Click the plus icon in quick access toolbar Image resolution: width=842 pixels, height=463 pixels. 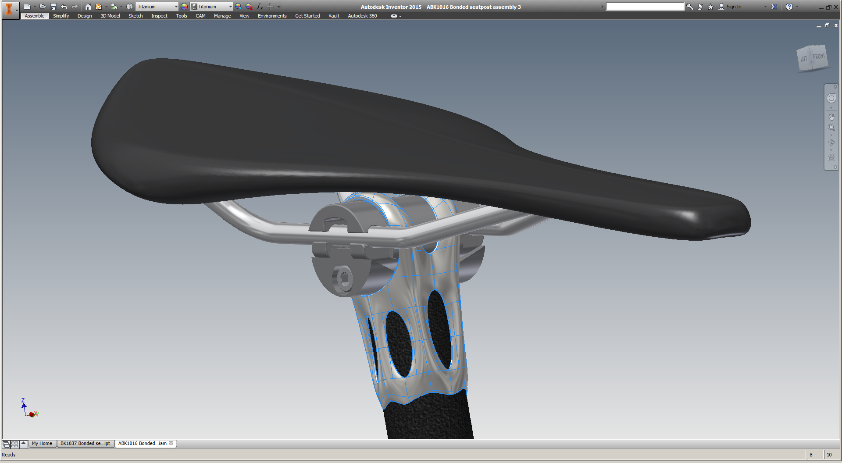coord(270,7)
